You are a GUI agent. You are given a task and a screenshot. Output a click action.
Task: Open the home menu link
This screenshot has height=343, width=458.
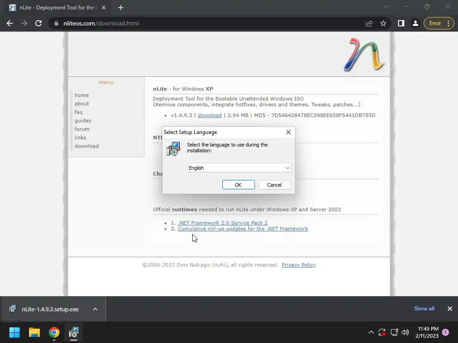click(x=81, y=95)
